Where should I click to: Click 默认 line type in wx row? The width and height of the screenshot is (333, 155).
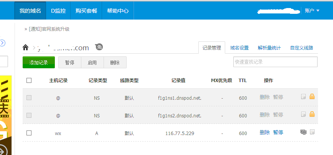pyautogui.click(x=129, y=134)
